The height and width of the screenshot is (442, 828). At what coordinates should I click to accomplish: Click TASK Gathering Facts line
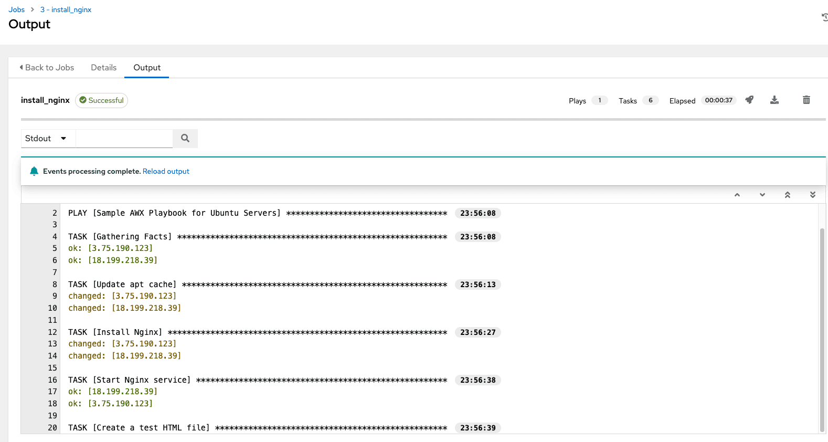coord(257,237)
